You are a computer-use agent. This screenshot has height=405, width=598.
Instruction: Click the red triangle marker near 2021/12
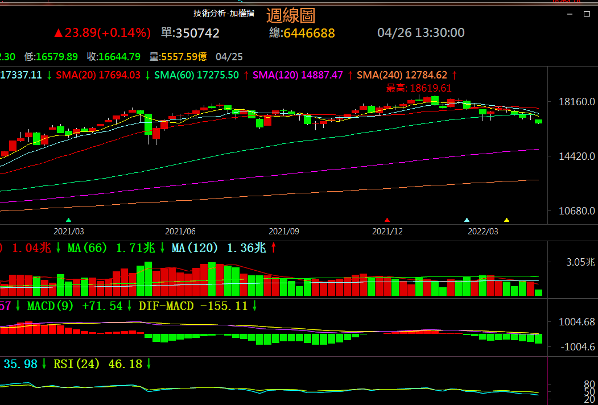[387, 220]
